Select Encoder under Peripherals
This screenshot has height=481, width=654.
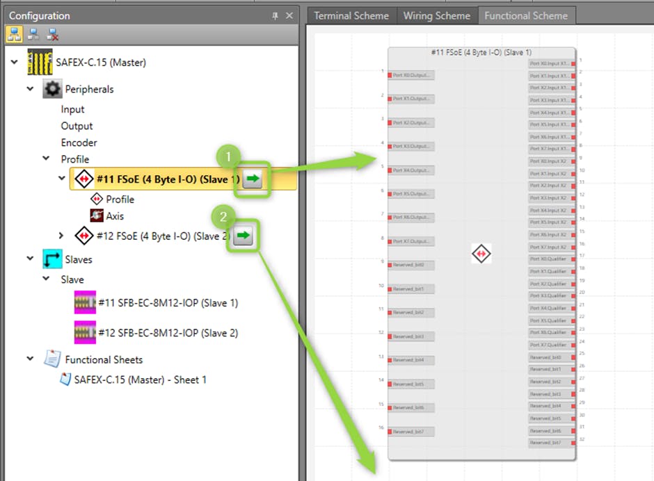point(79,142)
